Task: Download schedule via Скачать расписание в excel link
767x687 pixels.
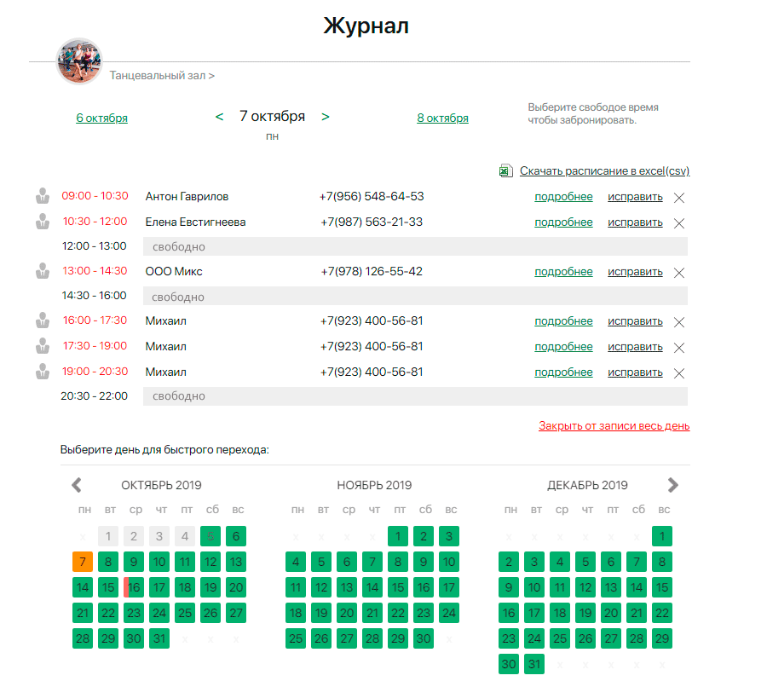Action: coord(604,171)
